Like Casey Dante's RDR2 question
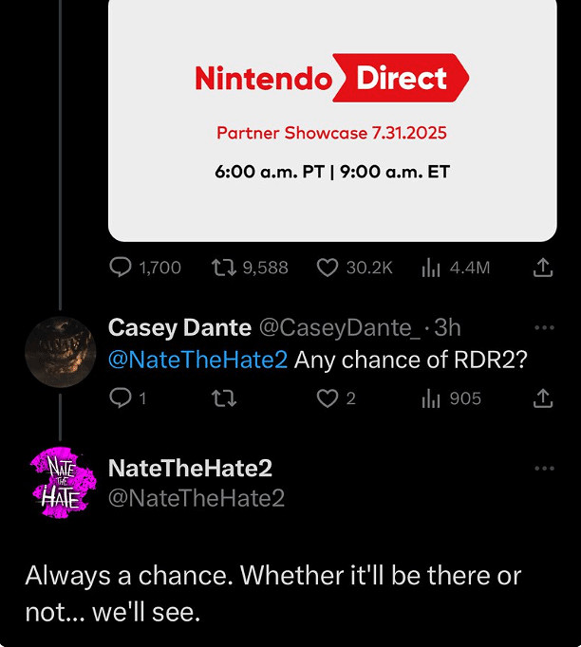The height and width of the screenshot is (647, 581). pos(328,398)
